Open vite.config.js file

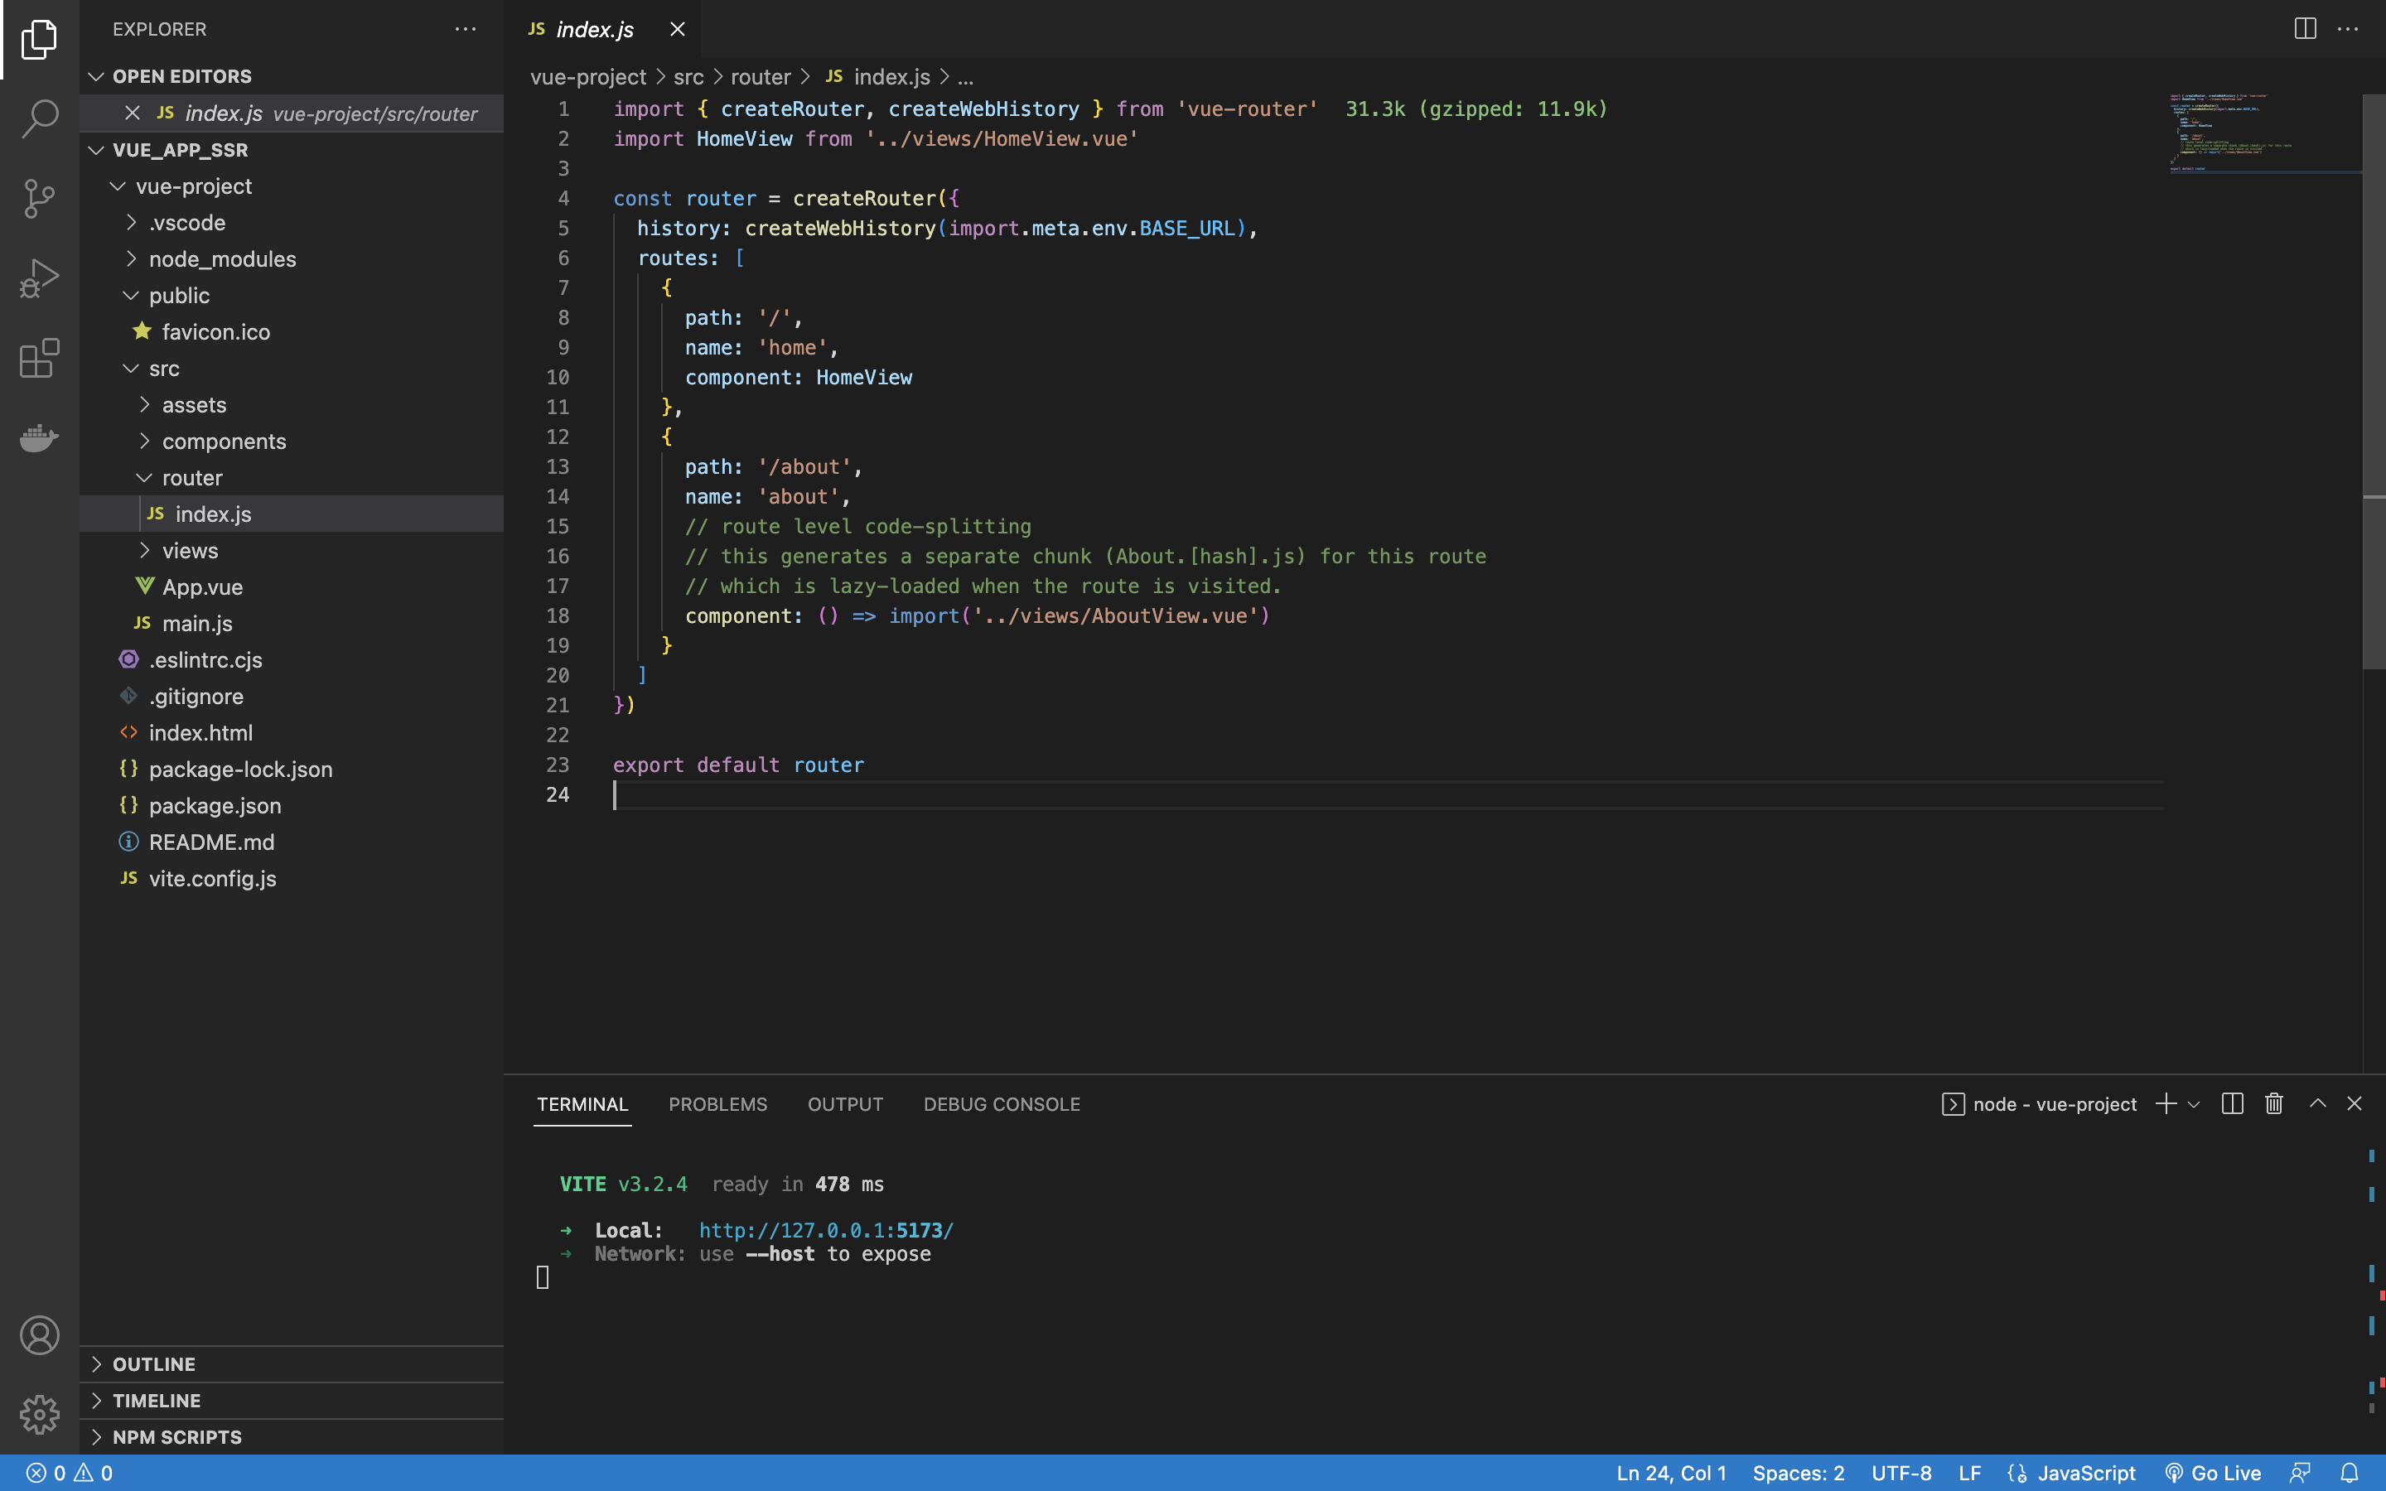(x=292, y=880)
